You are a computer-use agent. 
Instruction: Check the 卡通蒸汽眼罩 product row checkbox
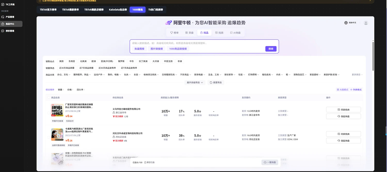(49, 137)
